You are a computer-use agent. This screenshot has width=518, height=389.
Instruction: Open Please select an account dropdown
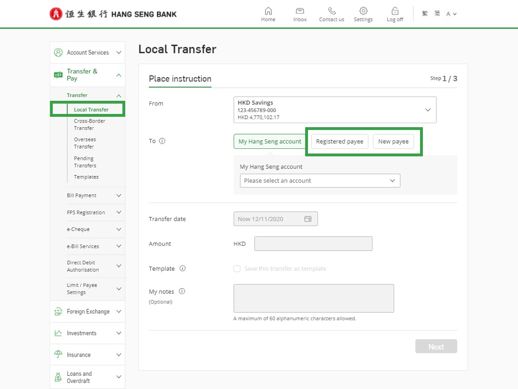tap(320, 180)
